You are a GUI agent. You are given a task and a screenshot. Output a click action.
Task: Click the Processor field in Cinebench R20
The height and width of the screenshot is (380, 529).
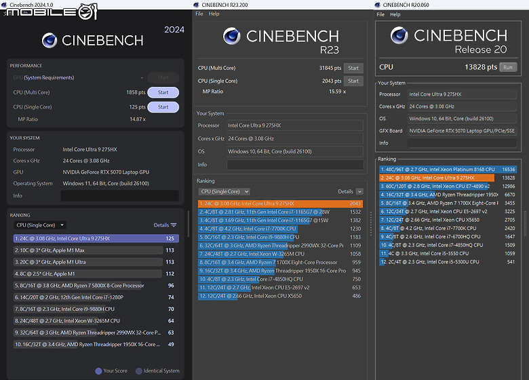(462, 94)
